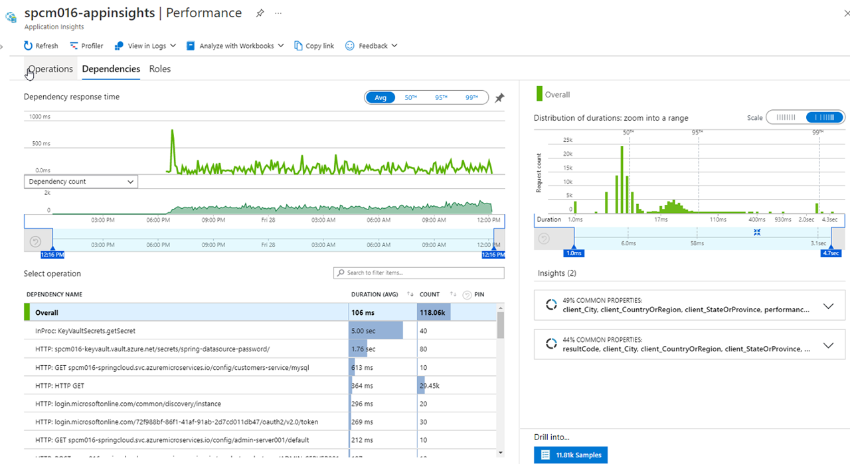Switch the distribution scale to linear toggle
Viewport: 850px width, 464px height.
[786, 117]
